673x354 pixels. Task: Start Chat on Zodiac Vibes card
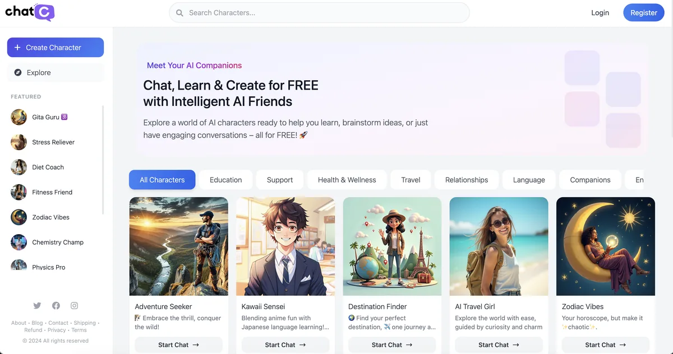[606, 345]
